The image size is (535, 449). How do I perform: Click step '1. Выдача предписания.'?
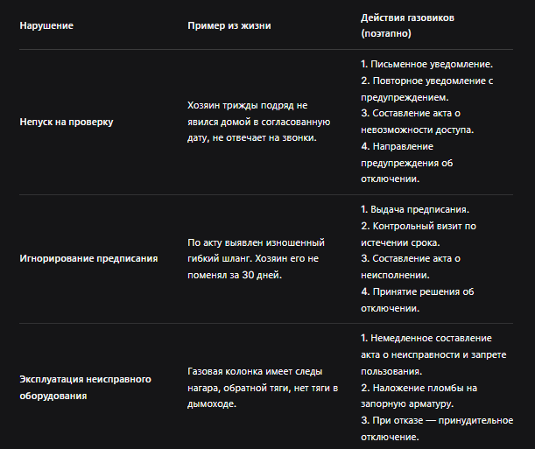[415, 209]
